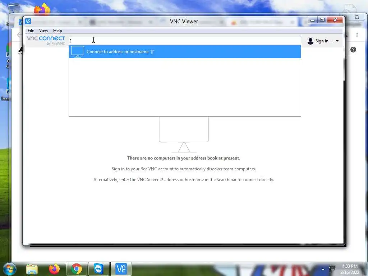This screenshot has width=368, height=276.
Task: Maximize the VNC Viewer window
Action: pos(322,20)
